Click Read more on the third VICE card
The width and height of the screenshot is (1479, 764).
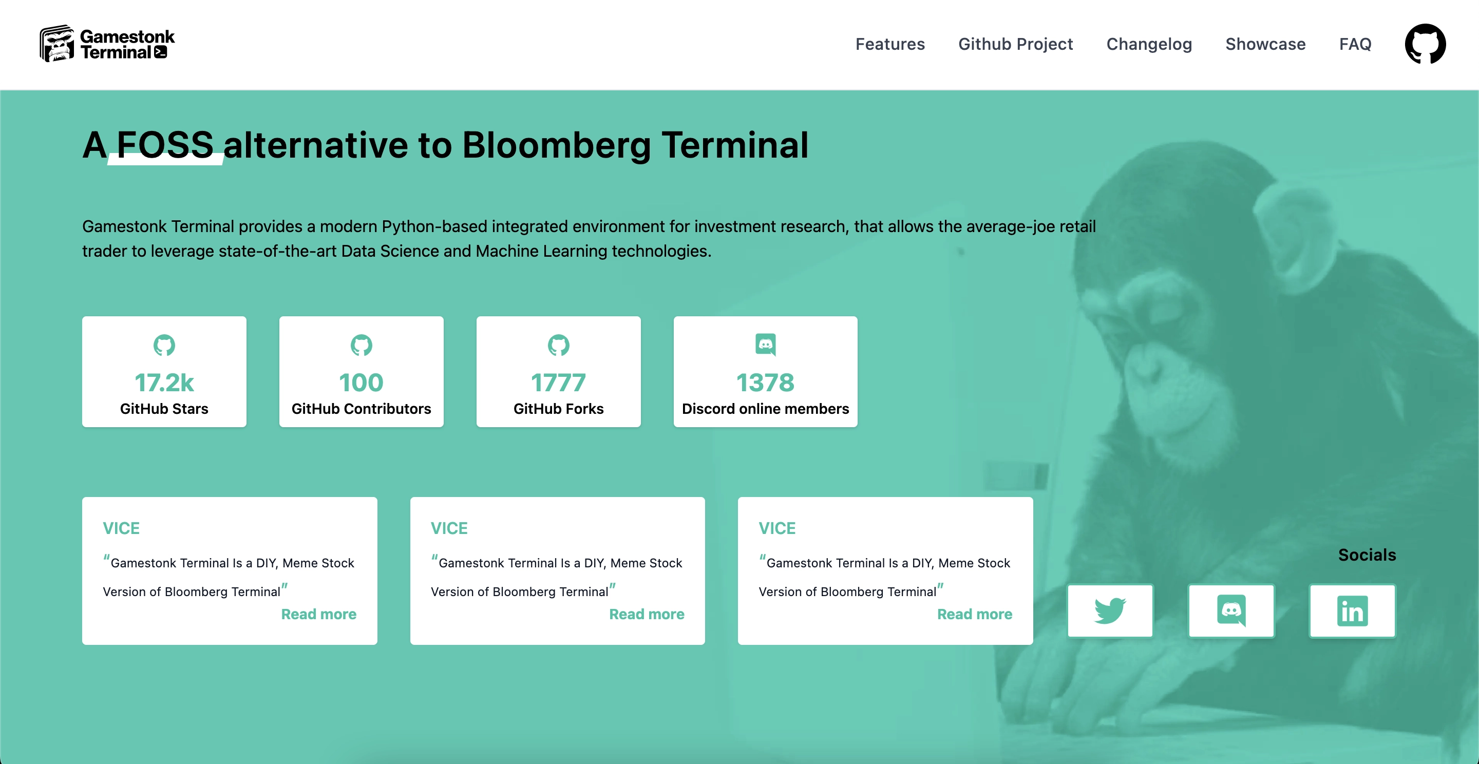(x=974, y=614)
